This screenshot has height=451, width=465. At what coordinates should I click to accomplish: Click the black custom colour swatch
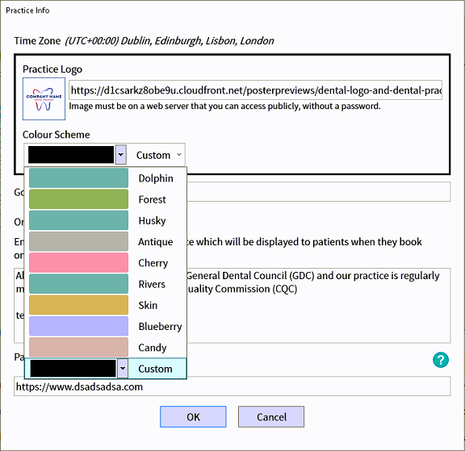point(71,154)
